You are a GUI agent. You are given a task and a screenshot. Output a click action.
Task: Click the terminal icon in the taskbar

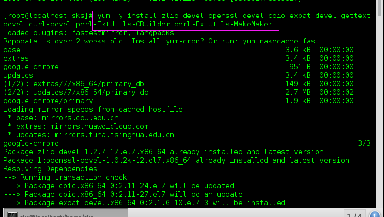point(12,214)
